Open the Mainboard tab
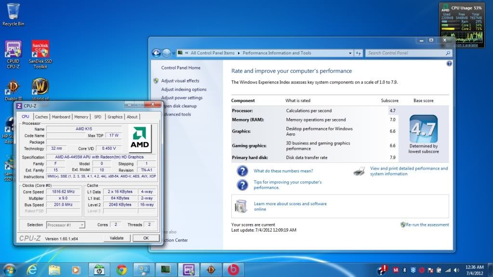The height and width of the screenshot is (277, 493). click(x=61, y=117)
